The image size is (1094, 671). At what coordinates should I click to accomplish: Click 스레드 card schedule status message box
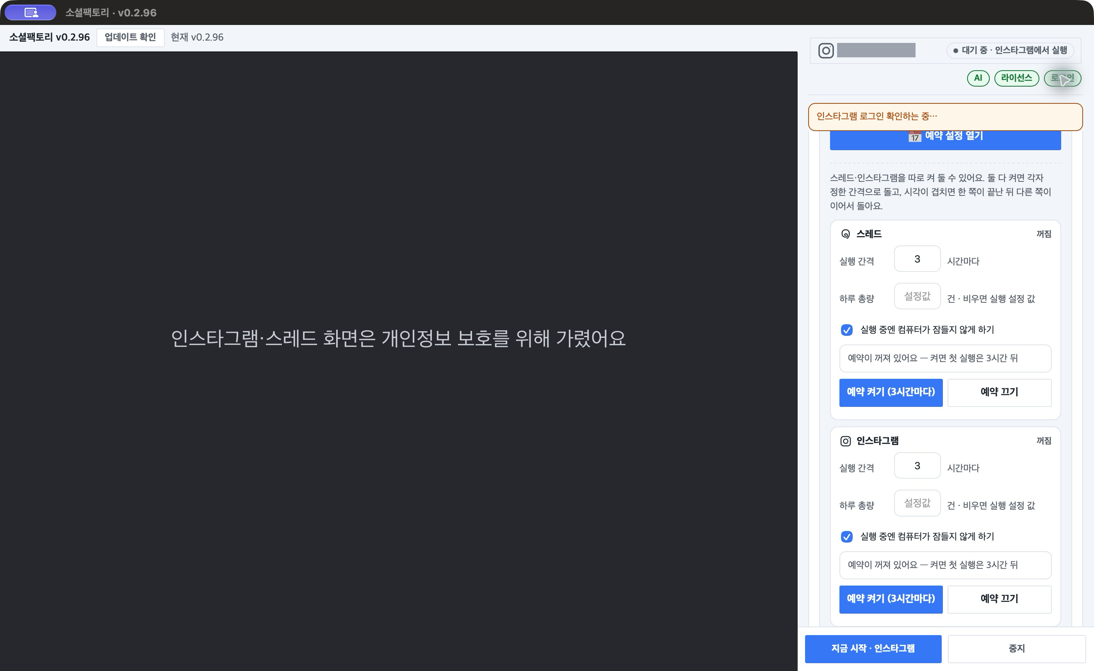coord(945,358)
